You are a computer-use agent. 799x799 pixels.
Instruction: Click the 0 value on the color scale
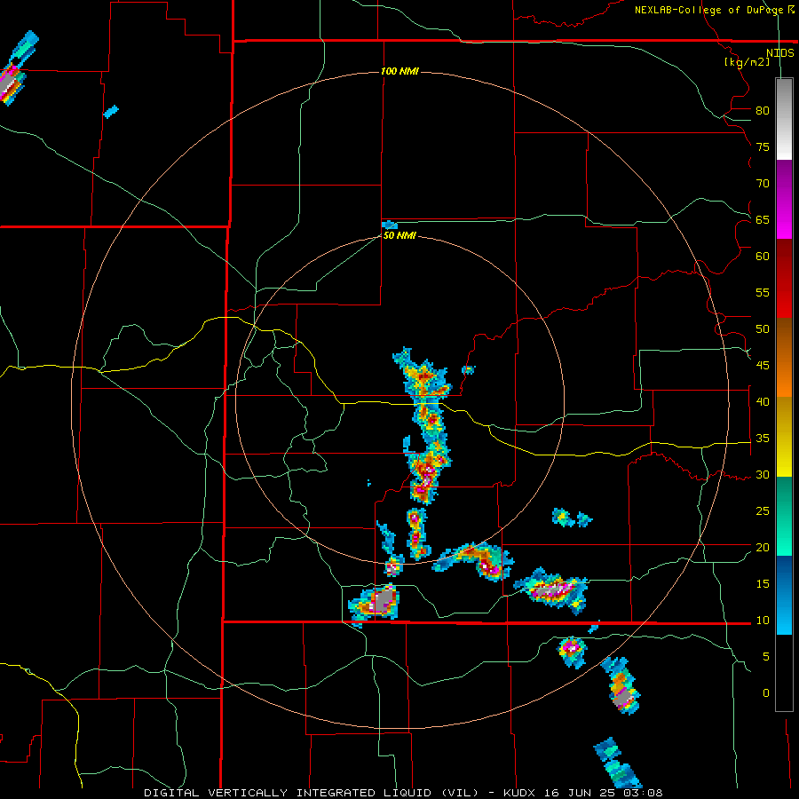[x=766, y=693]
